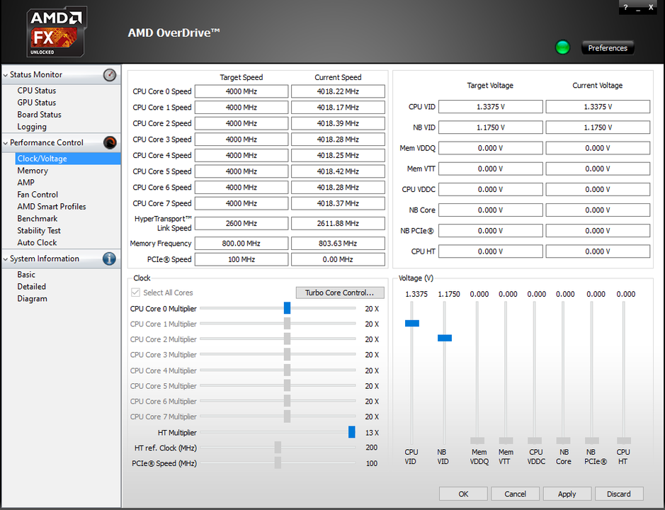
Task: Click the CPU HT voltage slider handle
Action: [x=624, y=441]
